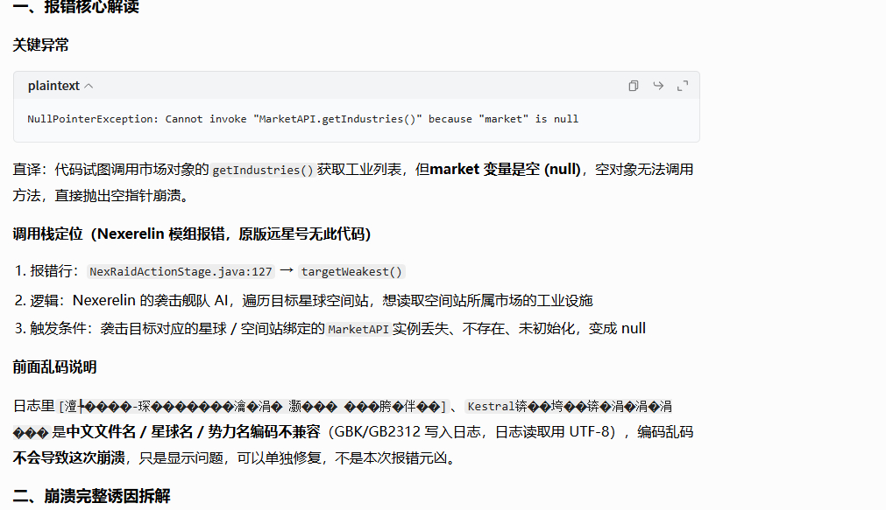
Task: Click inline code 'NexRaidActionStage.java:127'
Action: point(181,272)
